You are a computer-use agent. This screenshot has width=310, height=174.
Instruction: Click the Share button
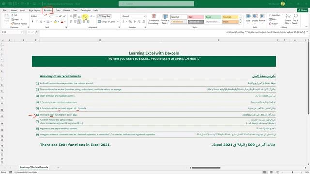point(302,10)
